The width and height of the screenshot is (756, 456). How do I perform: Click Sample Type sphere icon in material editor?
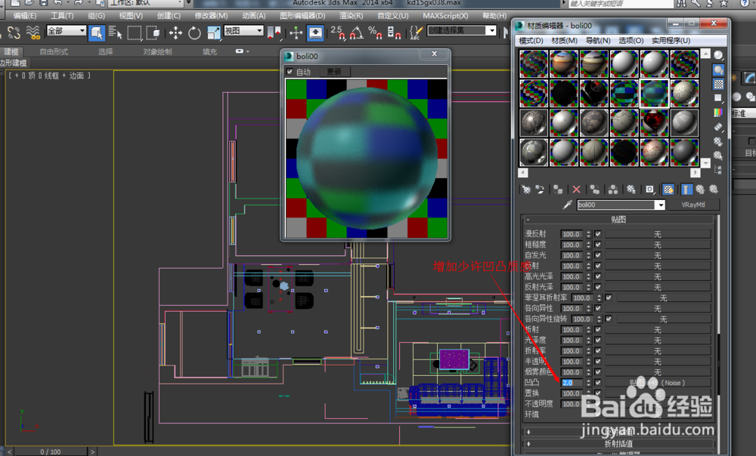[718, 55]
